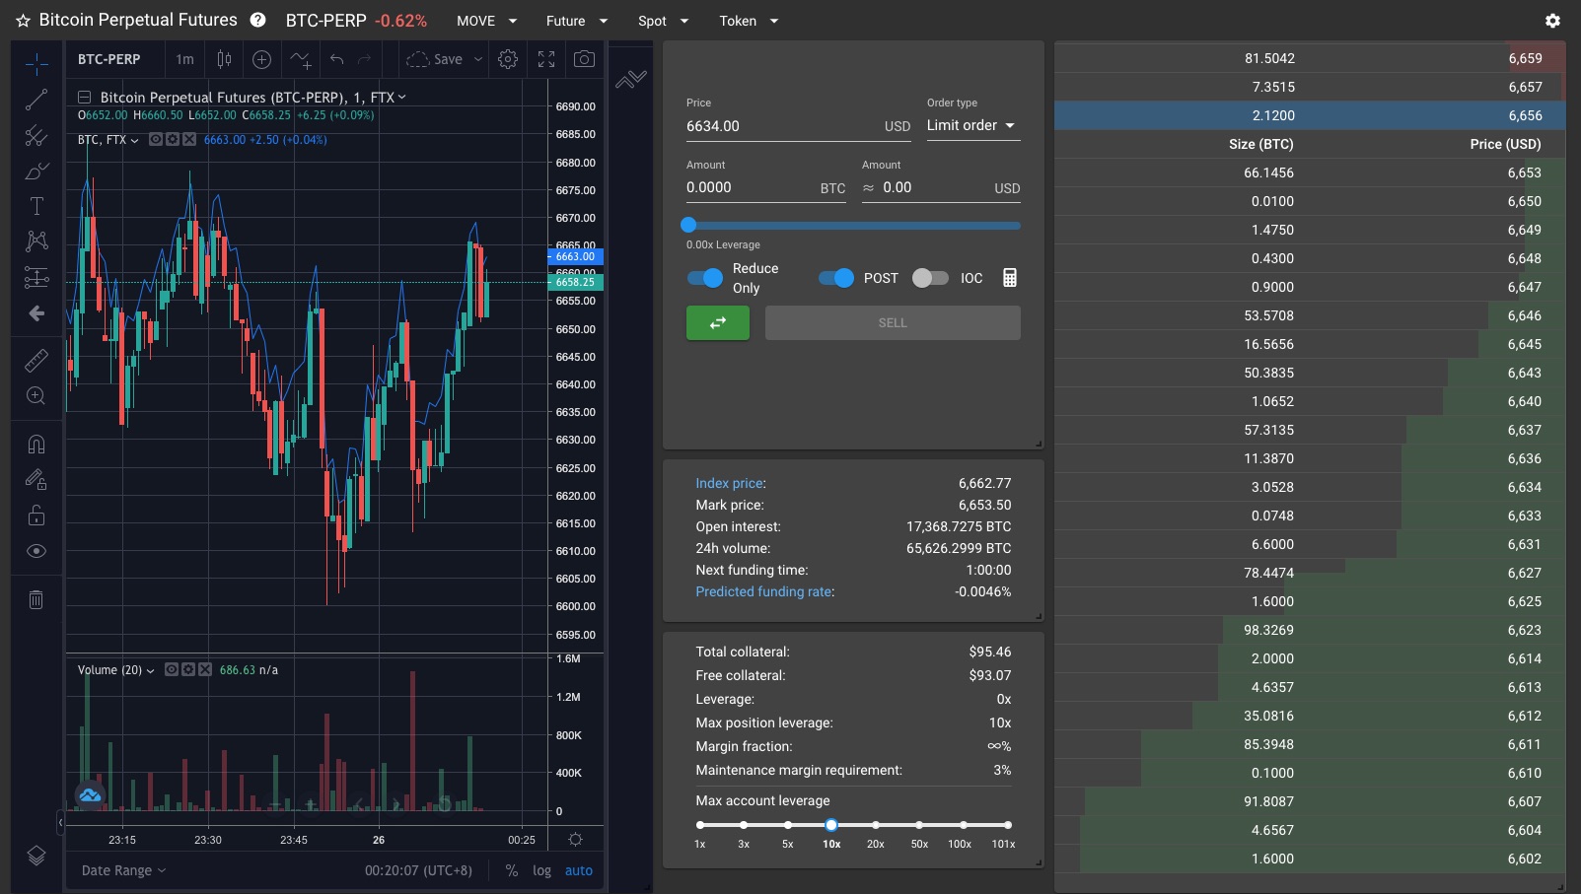Expand the Date Range selector
The height and width of the screenshot is (894, 1581).
tap(123, 870)
